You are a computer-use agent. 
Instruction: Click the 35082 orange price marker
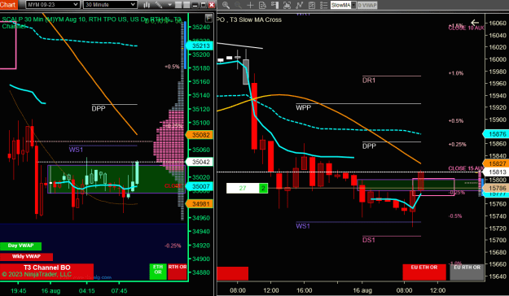pos(200,135)
